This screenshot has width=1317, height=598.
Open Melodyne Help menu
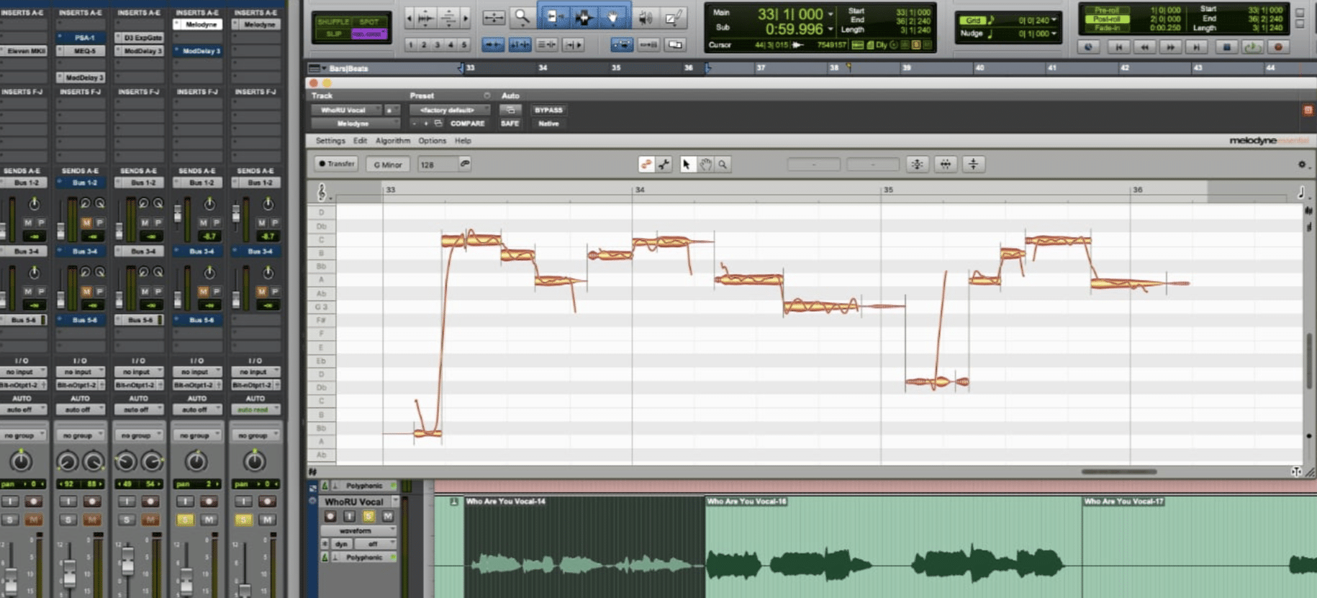pyautogui.click(x=463, y=141)
